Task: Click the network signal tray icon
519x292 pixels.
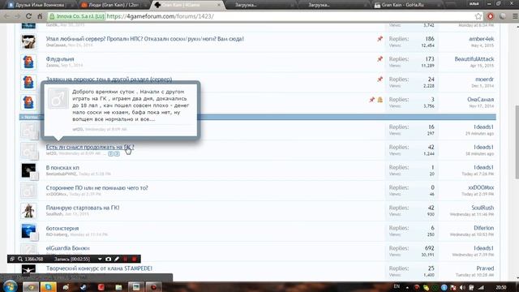Action: tap(481, 287)
